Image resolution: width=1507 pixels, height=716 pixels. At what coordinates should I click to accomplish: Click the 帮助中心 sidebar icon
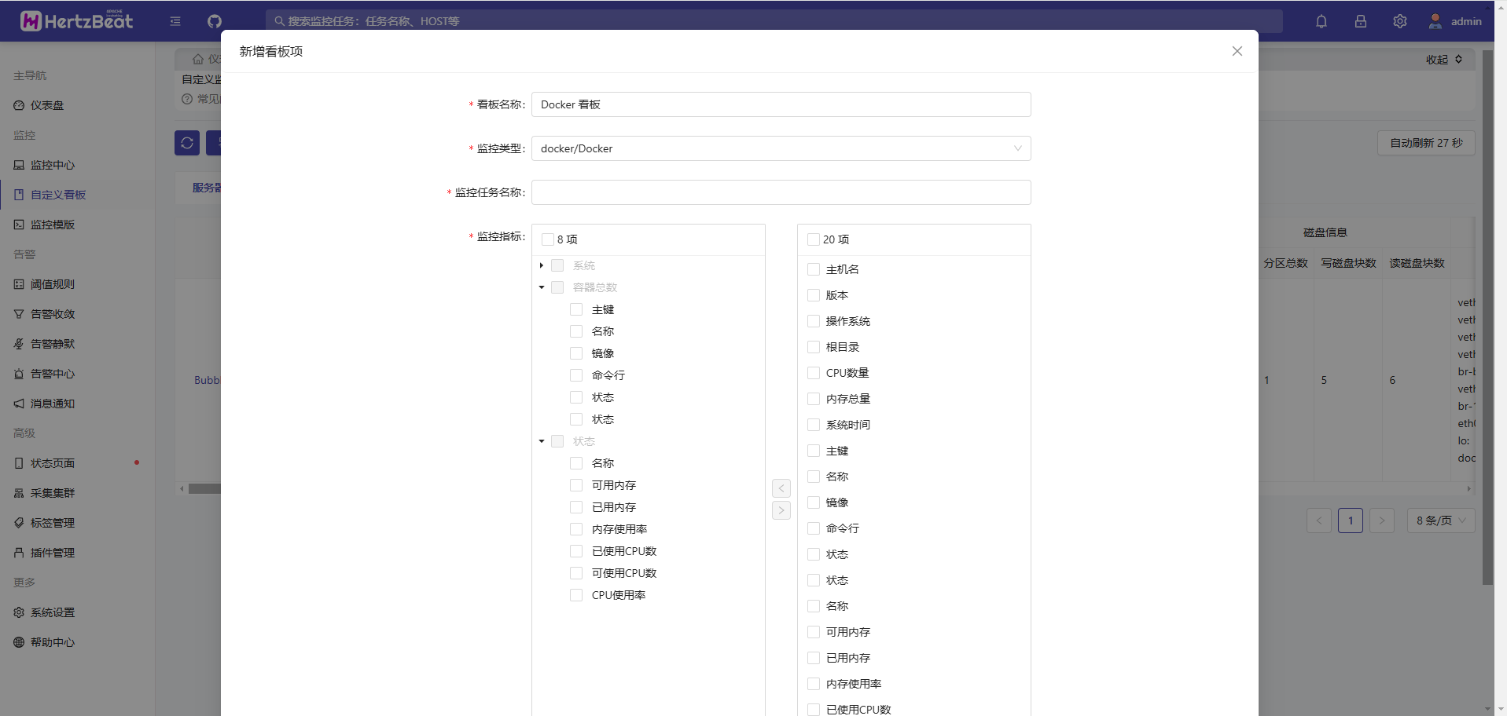pyautogui.click(x=19, y=642)
